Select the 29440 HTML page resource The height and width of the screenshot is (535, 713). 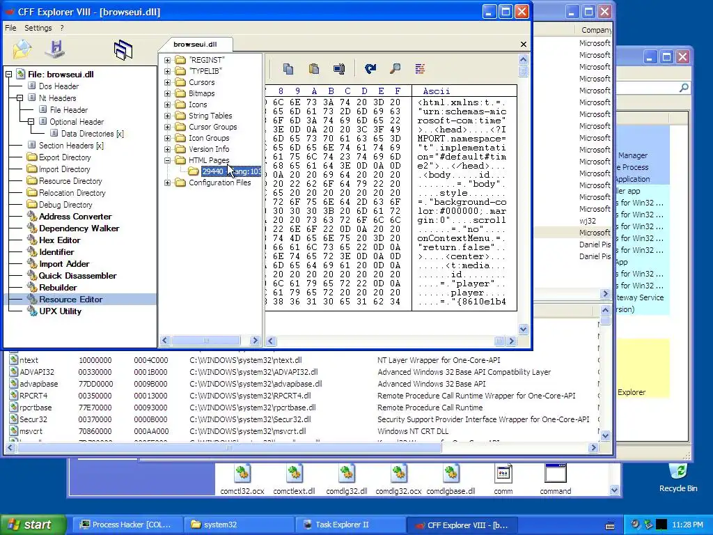231,171
